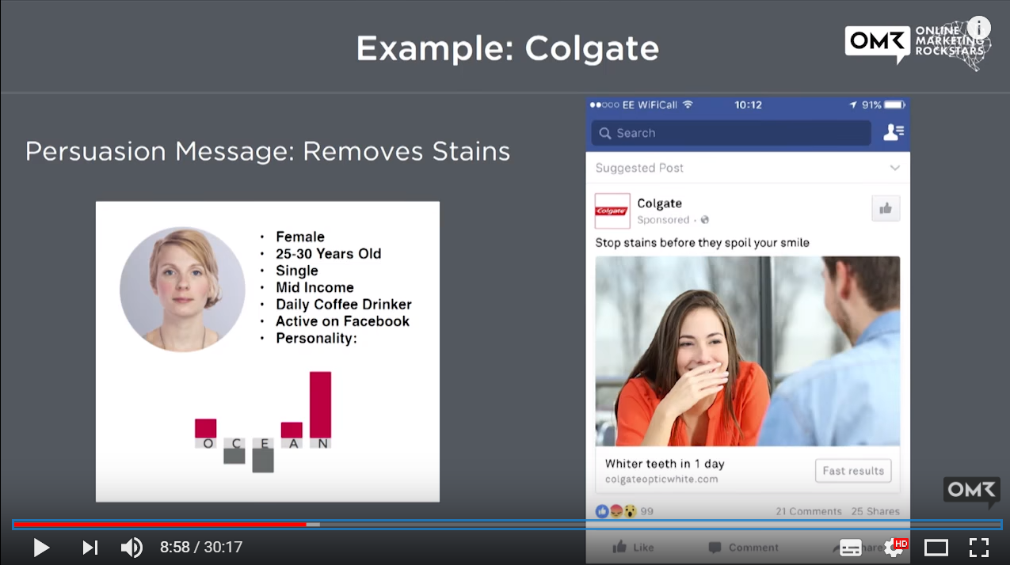Click the 'Daily Coffee Drinker' bullet

point(343,305)
